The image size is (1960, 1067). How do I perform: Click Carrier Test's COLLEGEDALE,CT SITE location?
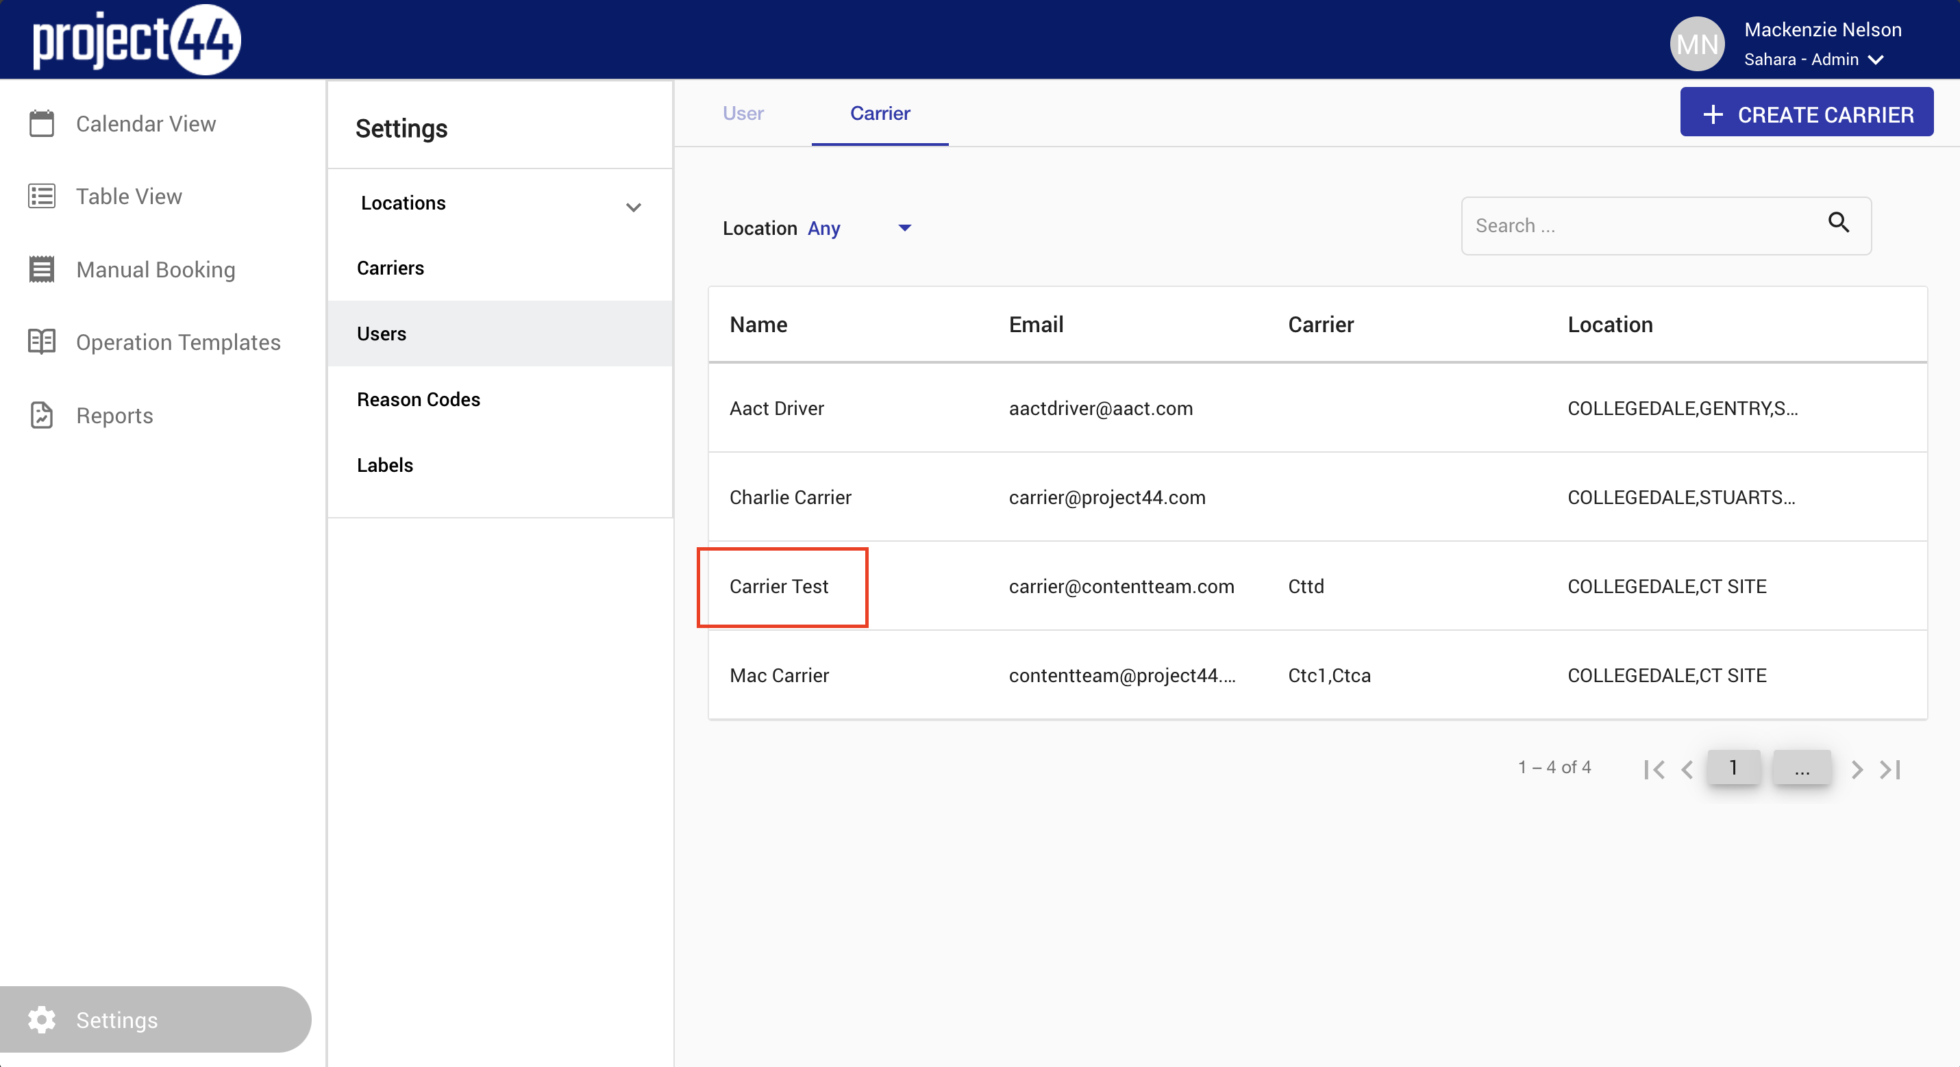click(1667, 586)
